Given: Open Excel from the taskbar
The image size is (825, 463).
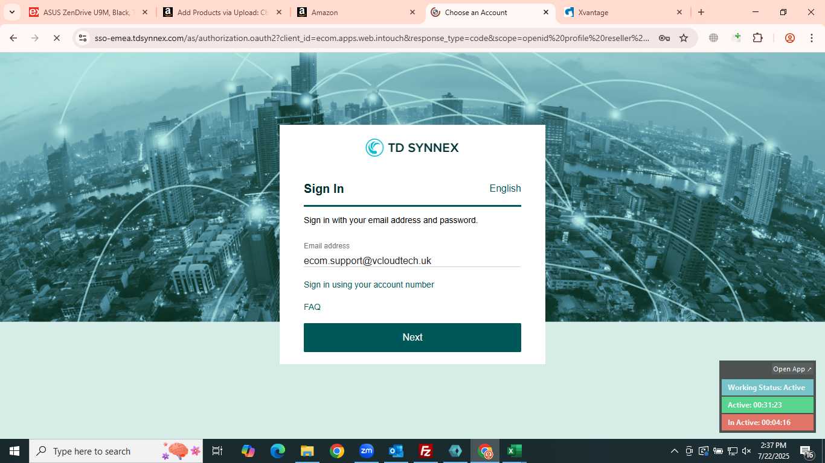Looking at the screenshot, I should (x=515, y=451).
